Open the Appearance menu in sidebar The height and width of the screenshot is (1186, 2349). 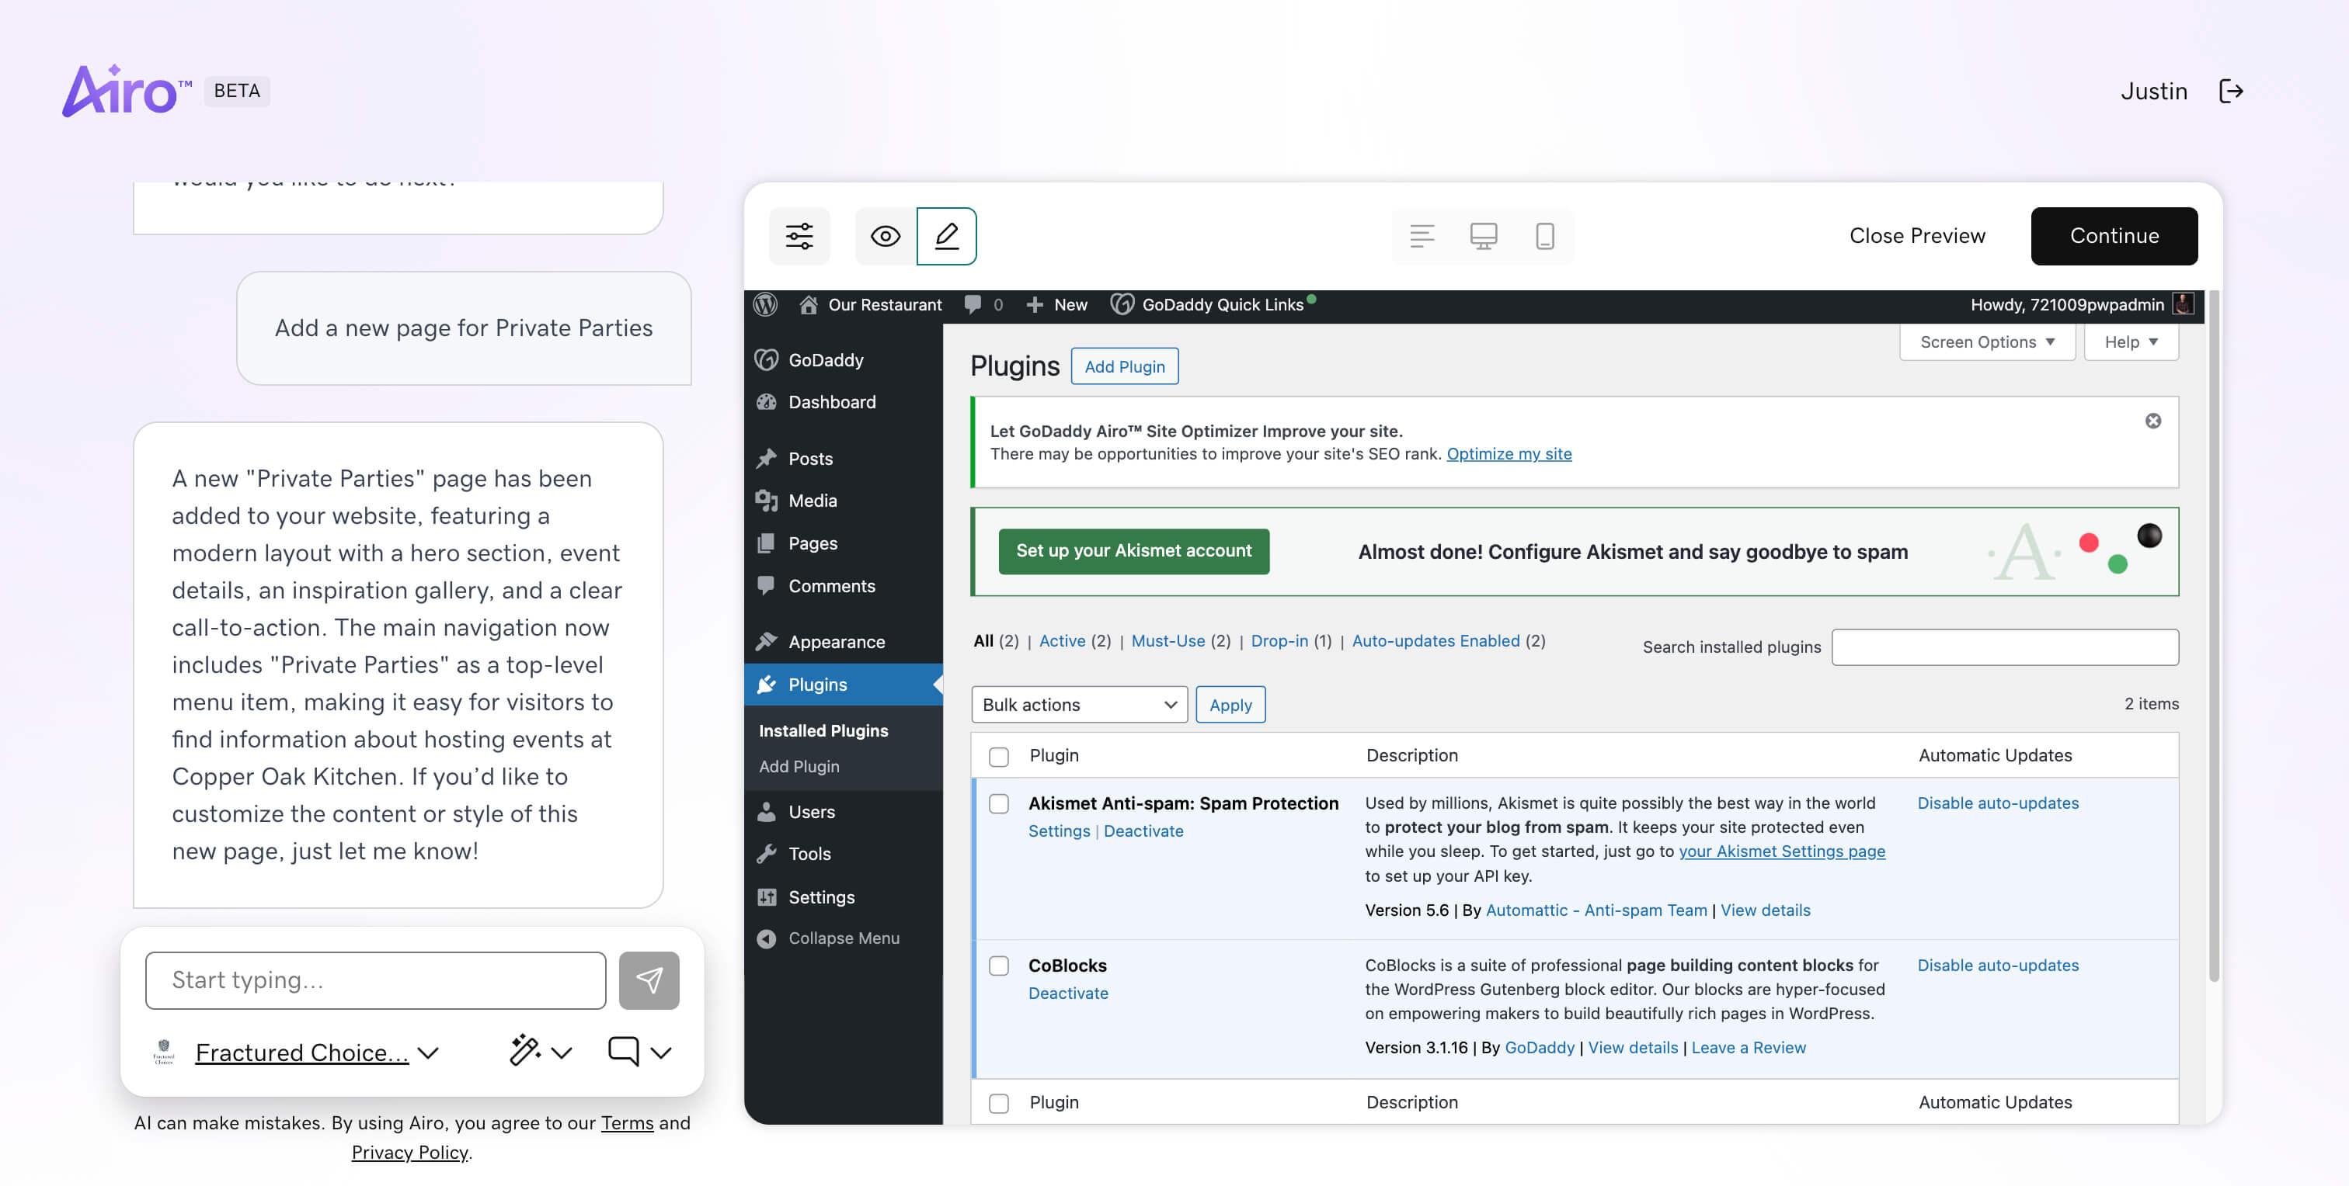835,641
